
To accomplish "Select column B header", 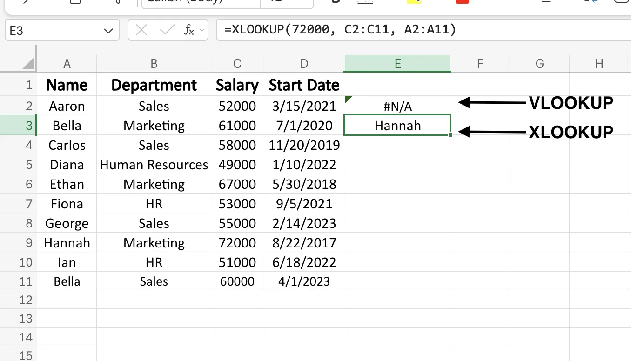I will tap(154, 64).
